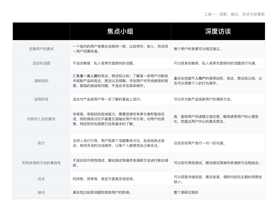The height and width of the screenshot is (208, 278).
Task: Click the header text '工具一：观察、推论、讲述与故事板'
Action: pyautogui.click(x=234, y=14)
